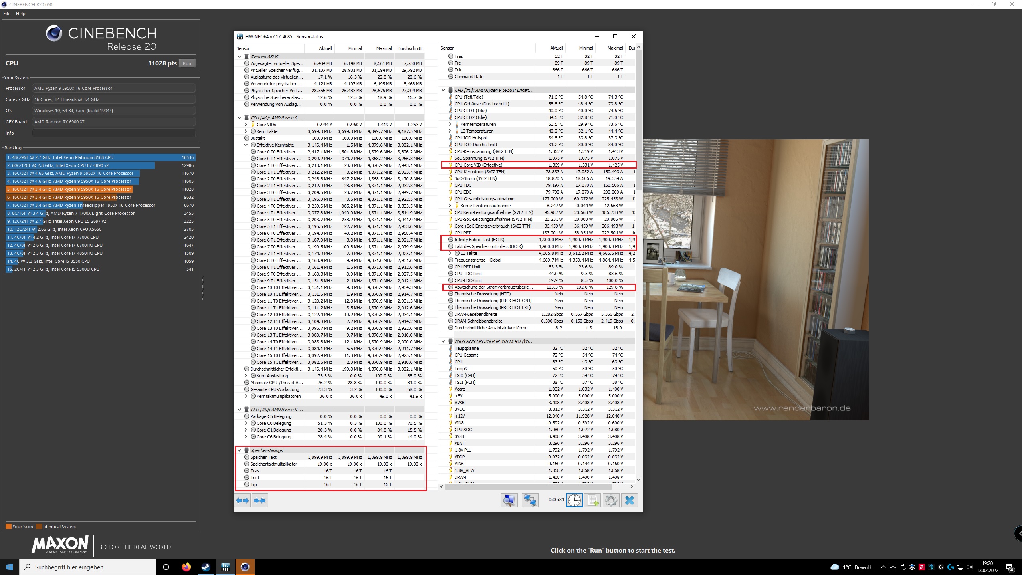Open the Cinebench File menu
1022x575 pixels.
pyautogui.click(x=7, y=14)
